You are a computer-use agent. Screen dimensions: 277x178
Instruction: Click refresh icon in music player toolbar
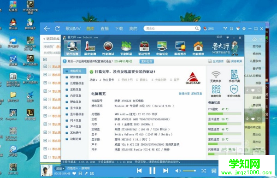[x=57, y=29]
